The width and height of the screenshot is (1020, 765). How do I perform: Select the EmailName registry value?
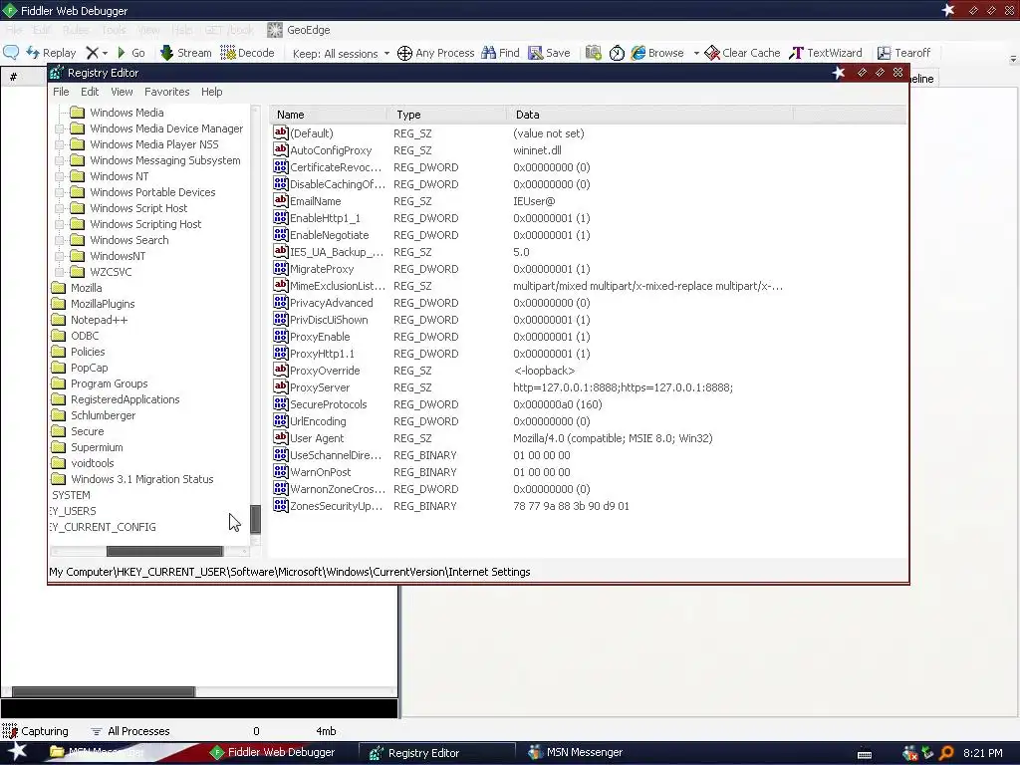[x=315, y=201]
